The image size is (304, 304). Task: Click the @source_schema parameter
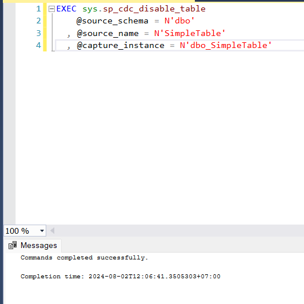click(113, 21)
